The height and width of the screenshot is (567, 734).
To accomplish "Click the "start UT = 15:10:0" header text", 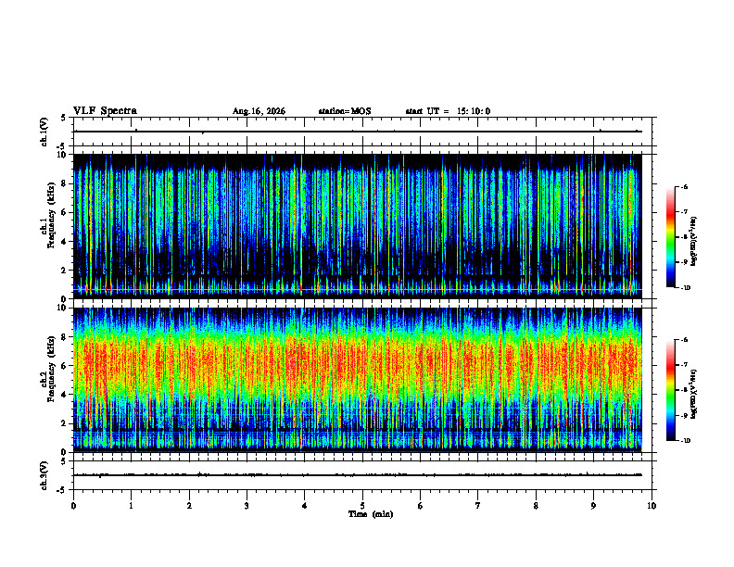I will tap(448, 111).
